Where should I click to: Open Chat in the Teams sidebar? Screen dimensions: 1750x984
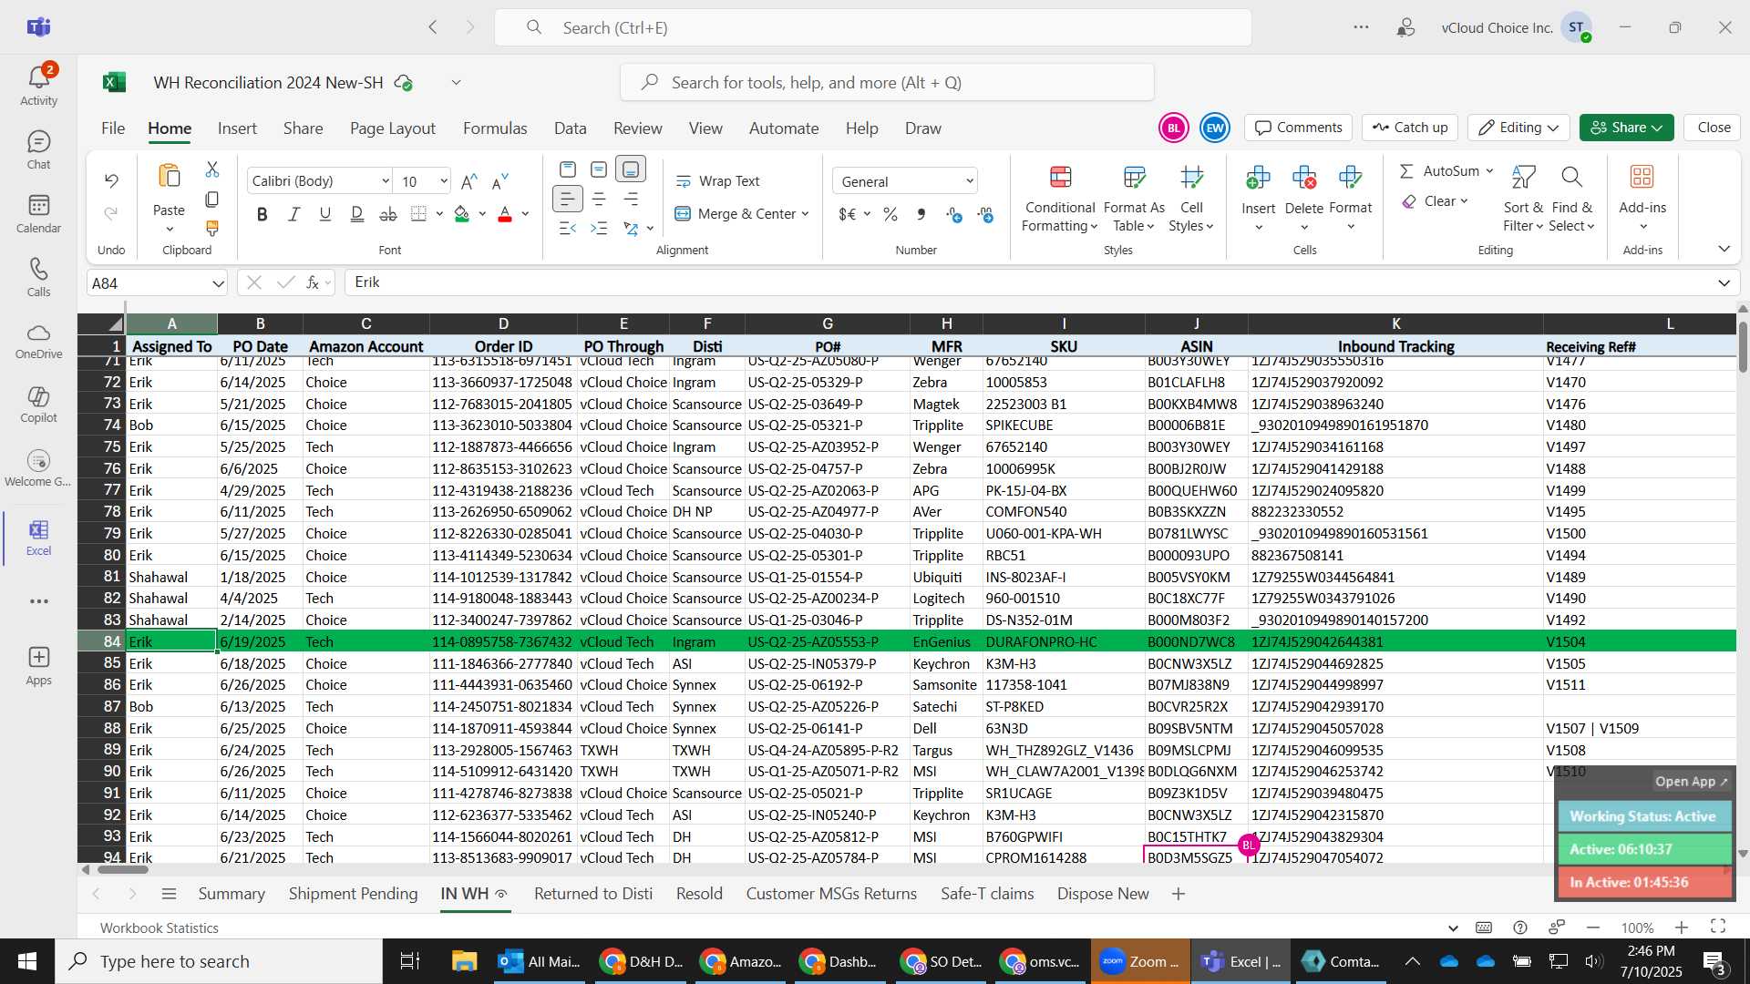click(38, 150)
